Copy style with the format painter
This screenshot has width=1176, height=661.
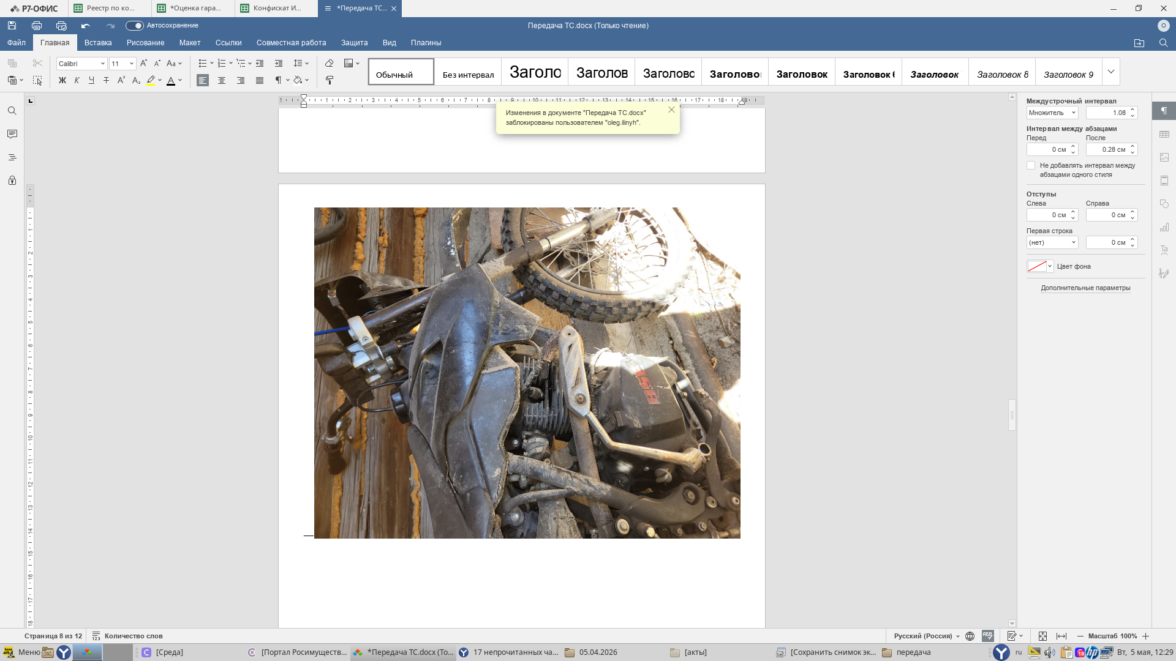(329, 80)
